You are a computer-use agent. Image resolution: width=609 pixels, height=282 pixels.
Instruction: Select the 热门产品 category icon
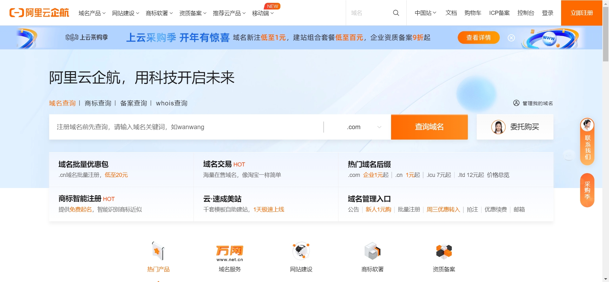point(158,251)
